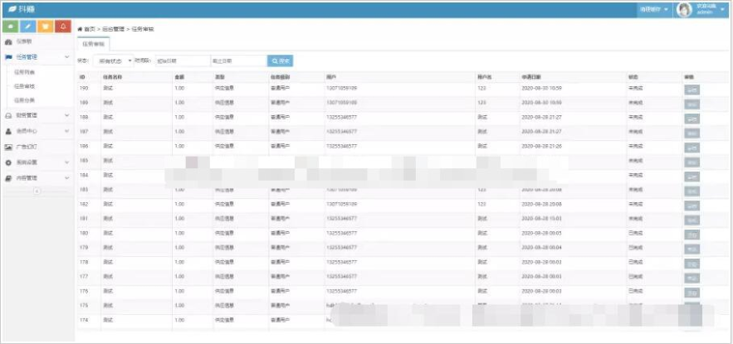The image size is (733, 344).
Task: Collapse the sidebar with bottom toggle
Action: pos(37,191)
